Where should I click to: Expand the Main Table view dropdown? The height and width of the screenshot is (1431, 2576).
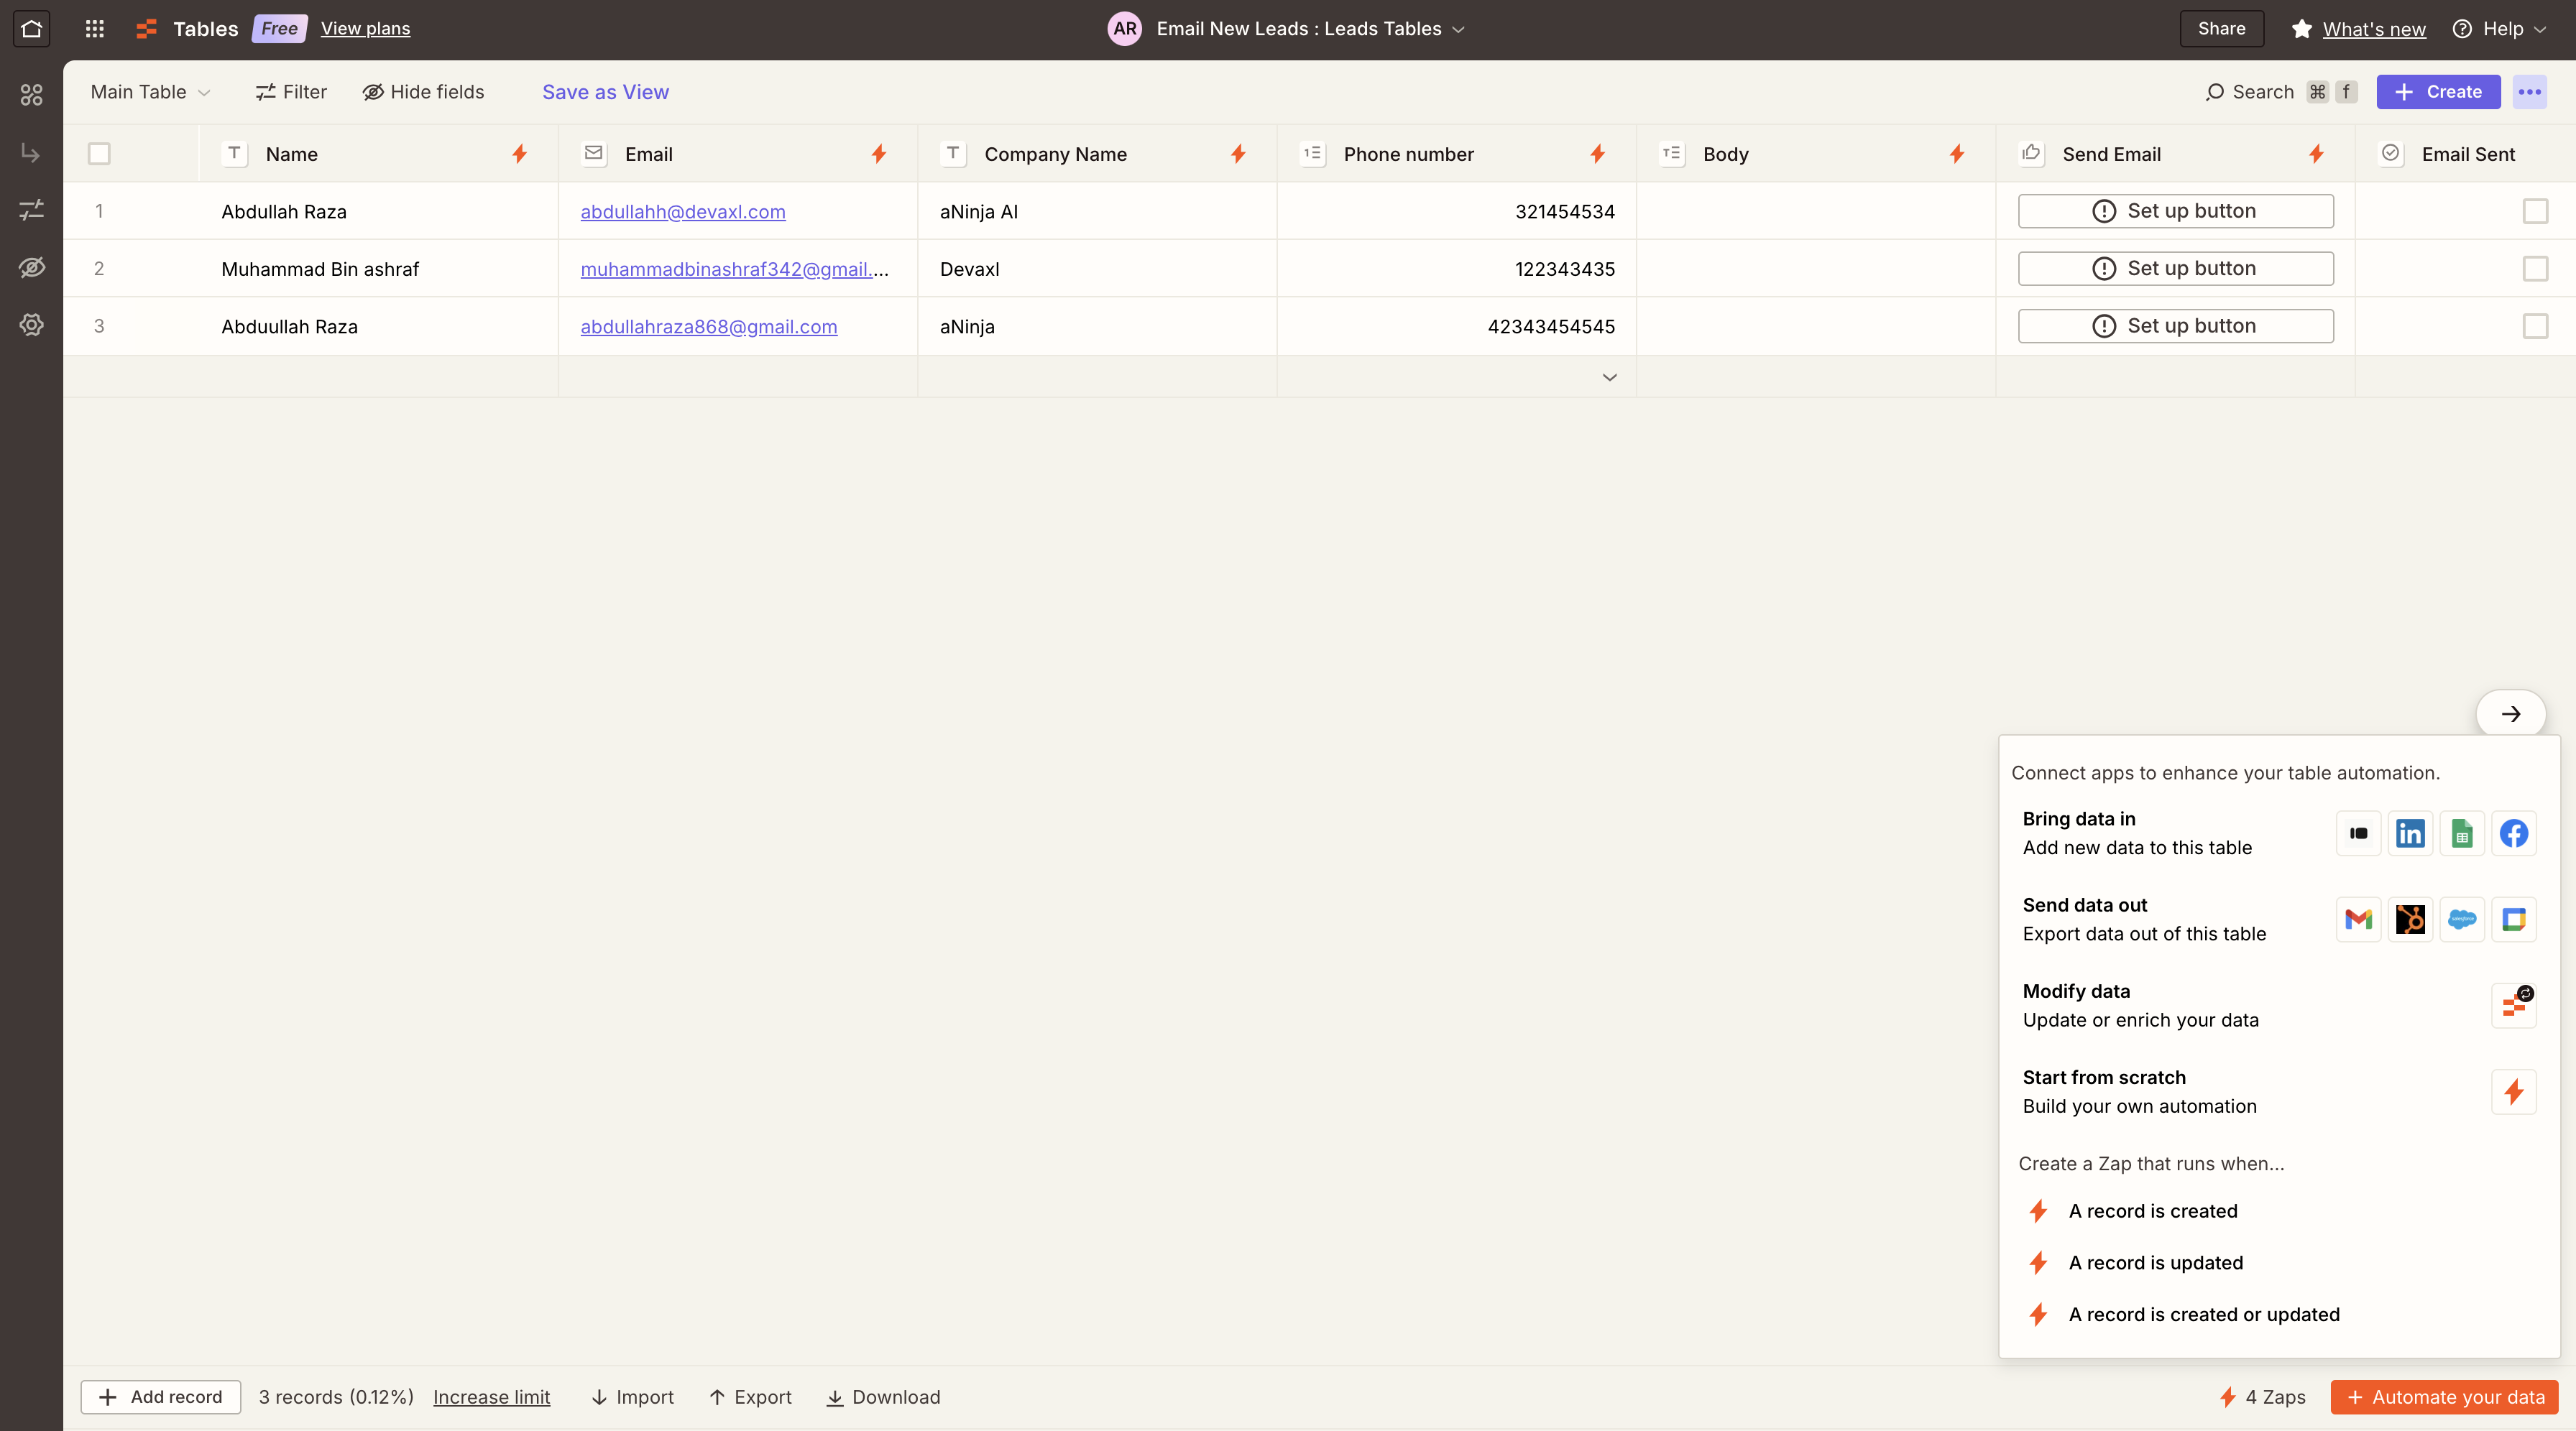tap(150, 92)
